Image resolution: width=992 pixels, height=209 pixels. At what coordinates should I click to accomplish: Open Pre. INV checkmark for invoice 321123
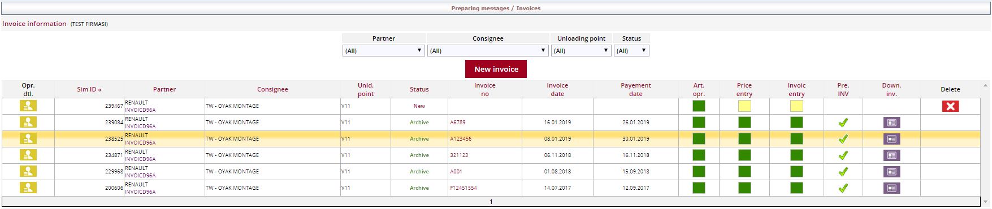pos(843,155)
